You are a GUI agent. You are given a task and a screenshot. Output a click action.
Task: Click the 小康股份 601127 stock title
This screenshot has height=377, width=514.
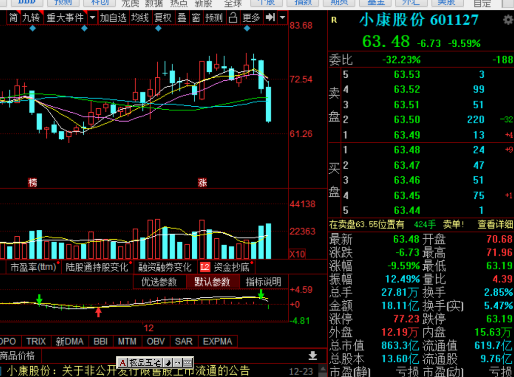(x=419, y=20)
